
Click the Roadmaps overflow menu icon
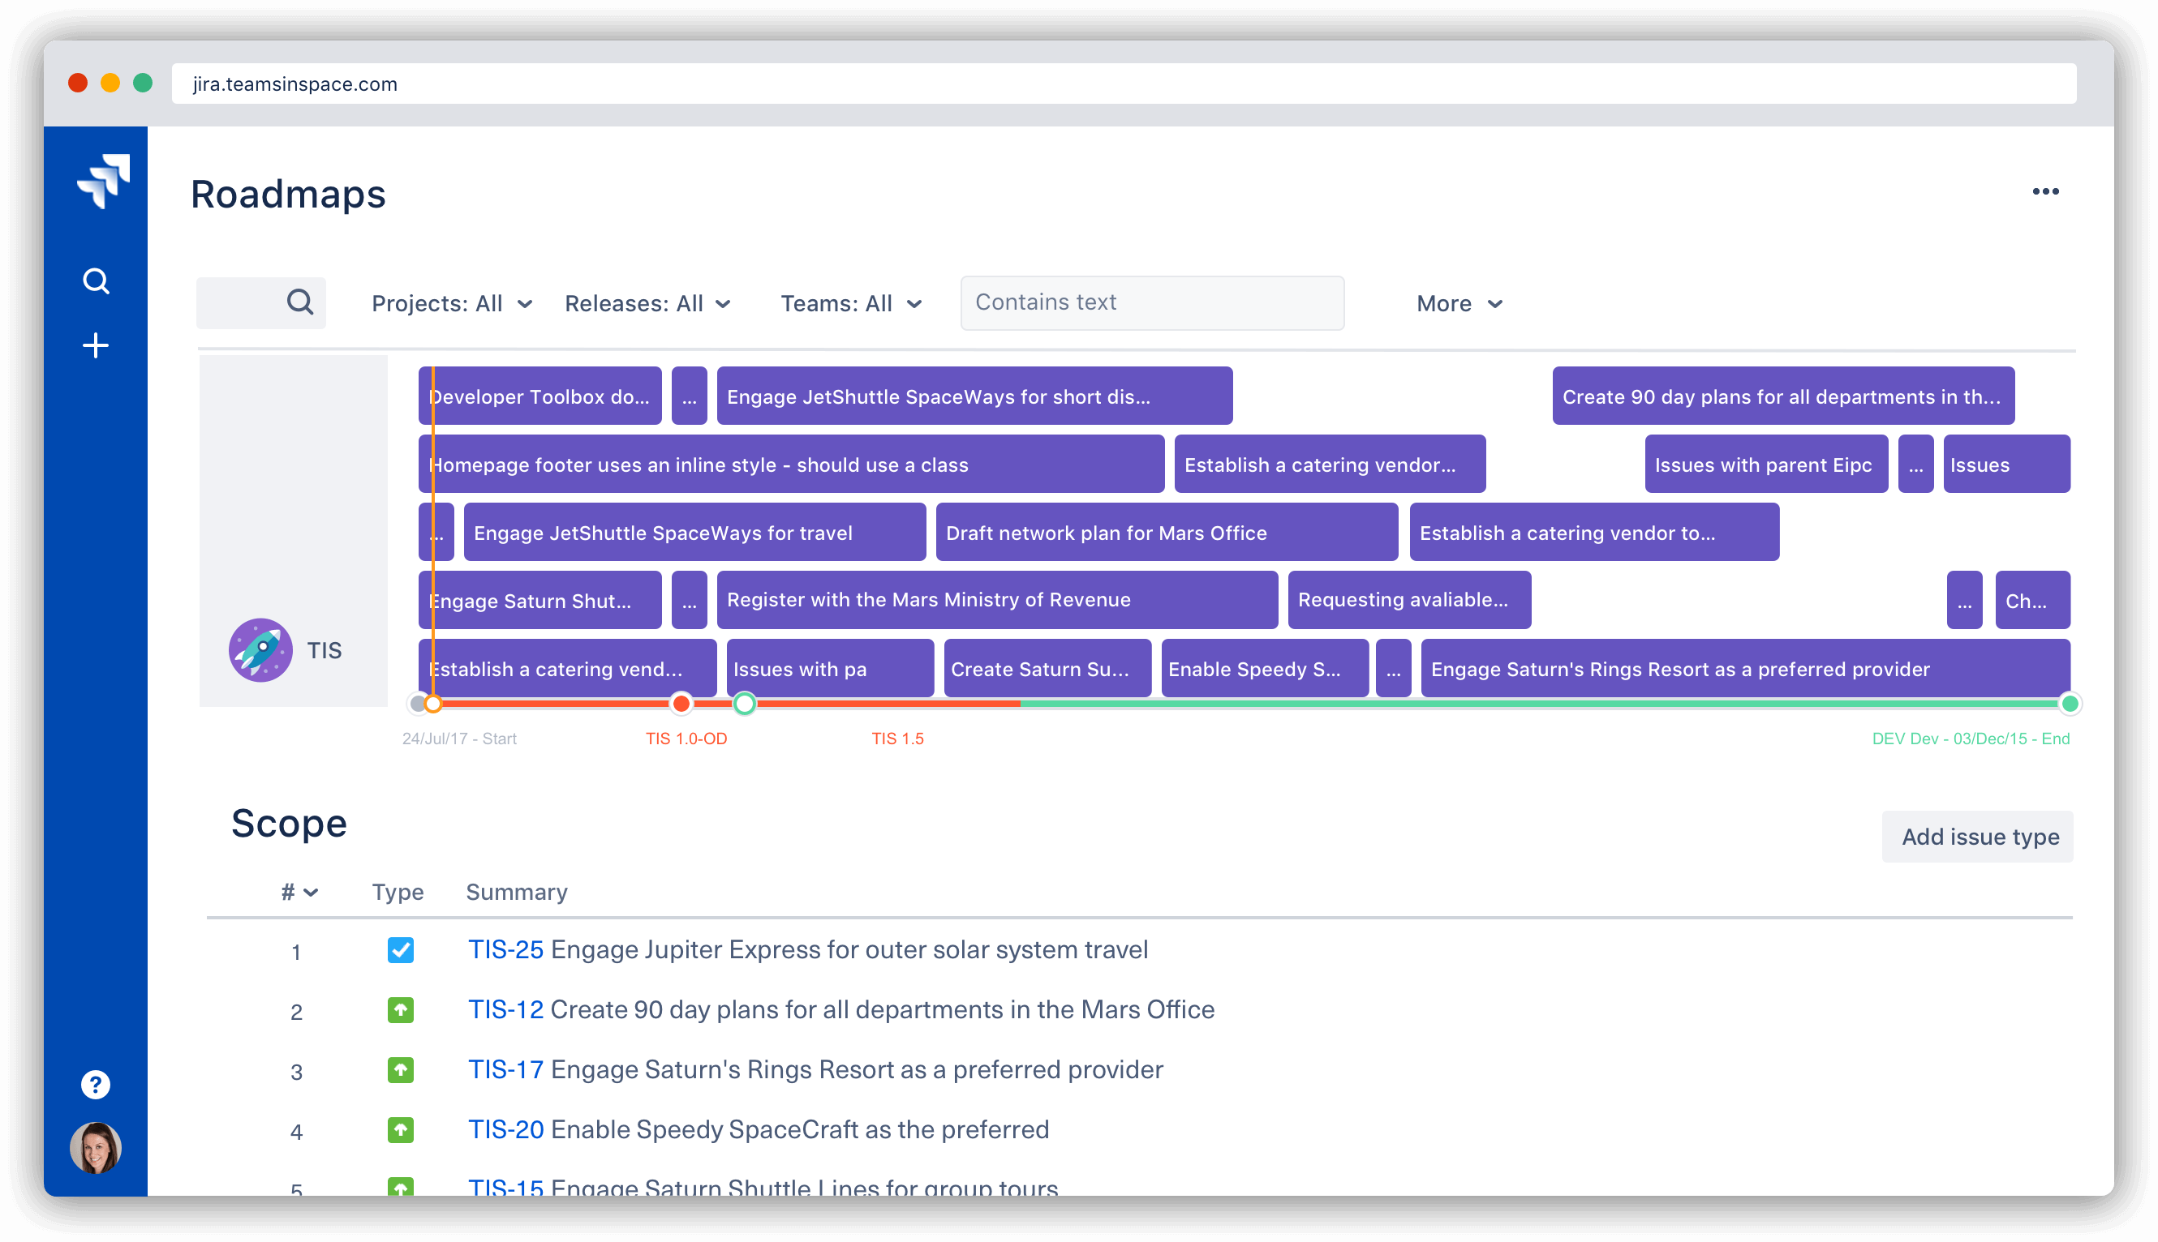[2048, 192]
